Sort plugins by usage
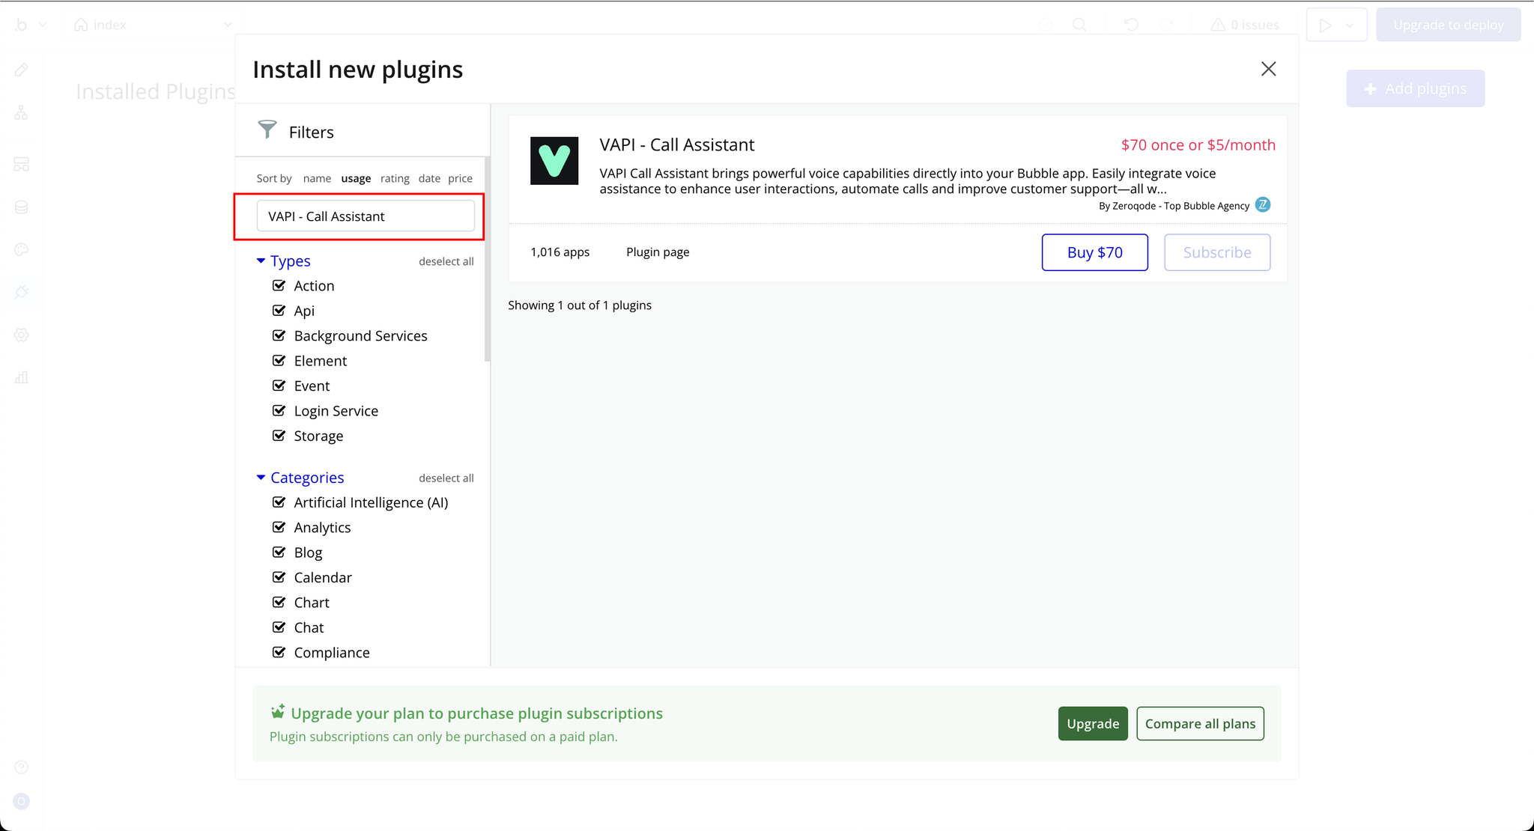Image resolution: width=1534 pixels, height=831 pixels. click(356, 178)
